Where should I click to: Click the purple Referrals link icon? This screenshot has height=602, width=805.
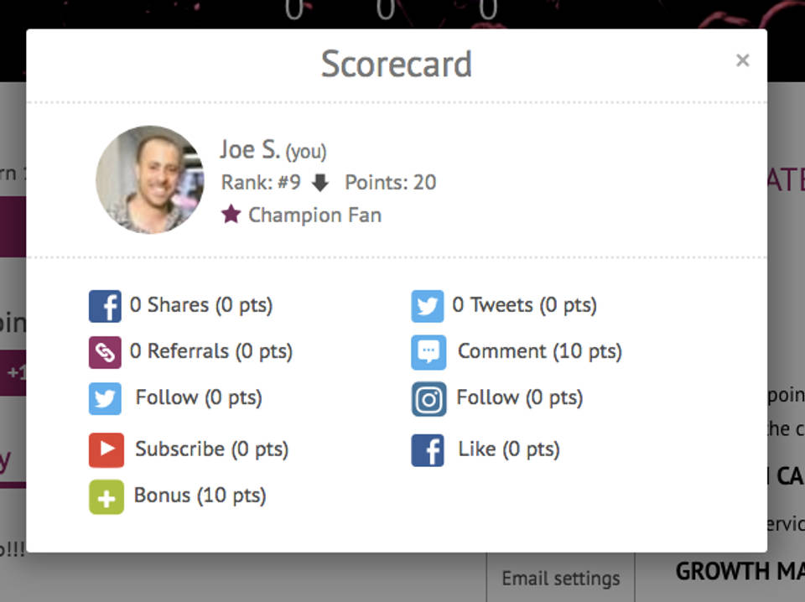(105, 352)
